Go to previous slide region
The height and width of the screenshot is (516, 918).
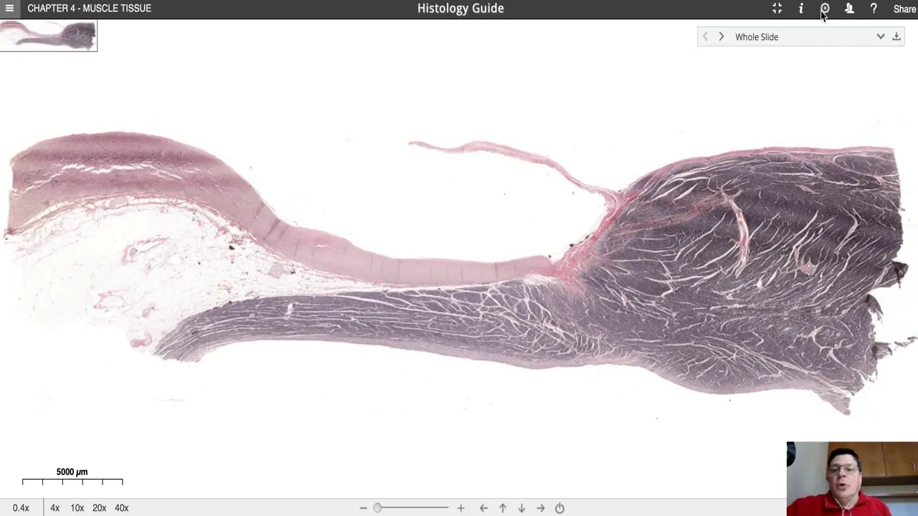tap(705, 37)
